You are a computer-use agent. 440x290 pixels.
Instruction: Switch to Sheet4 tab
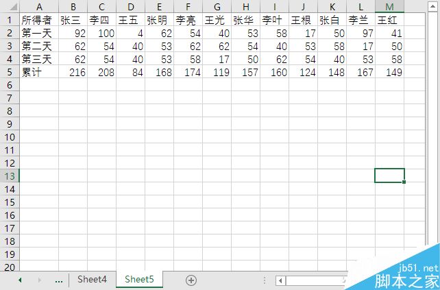pyautogui.click(x=92, y=279)
